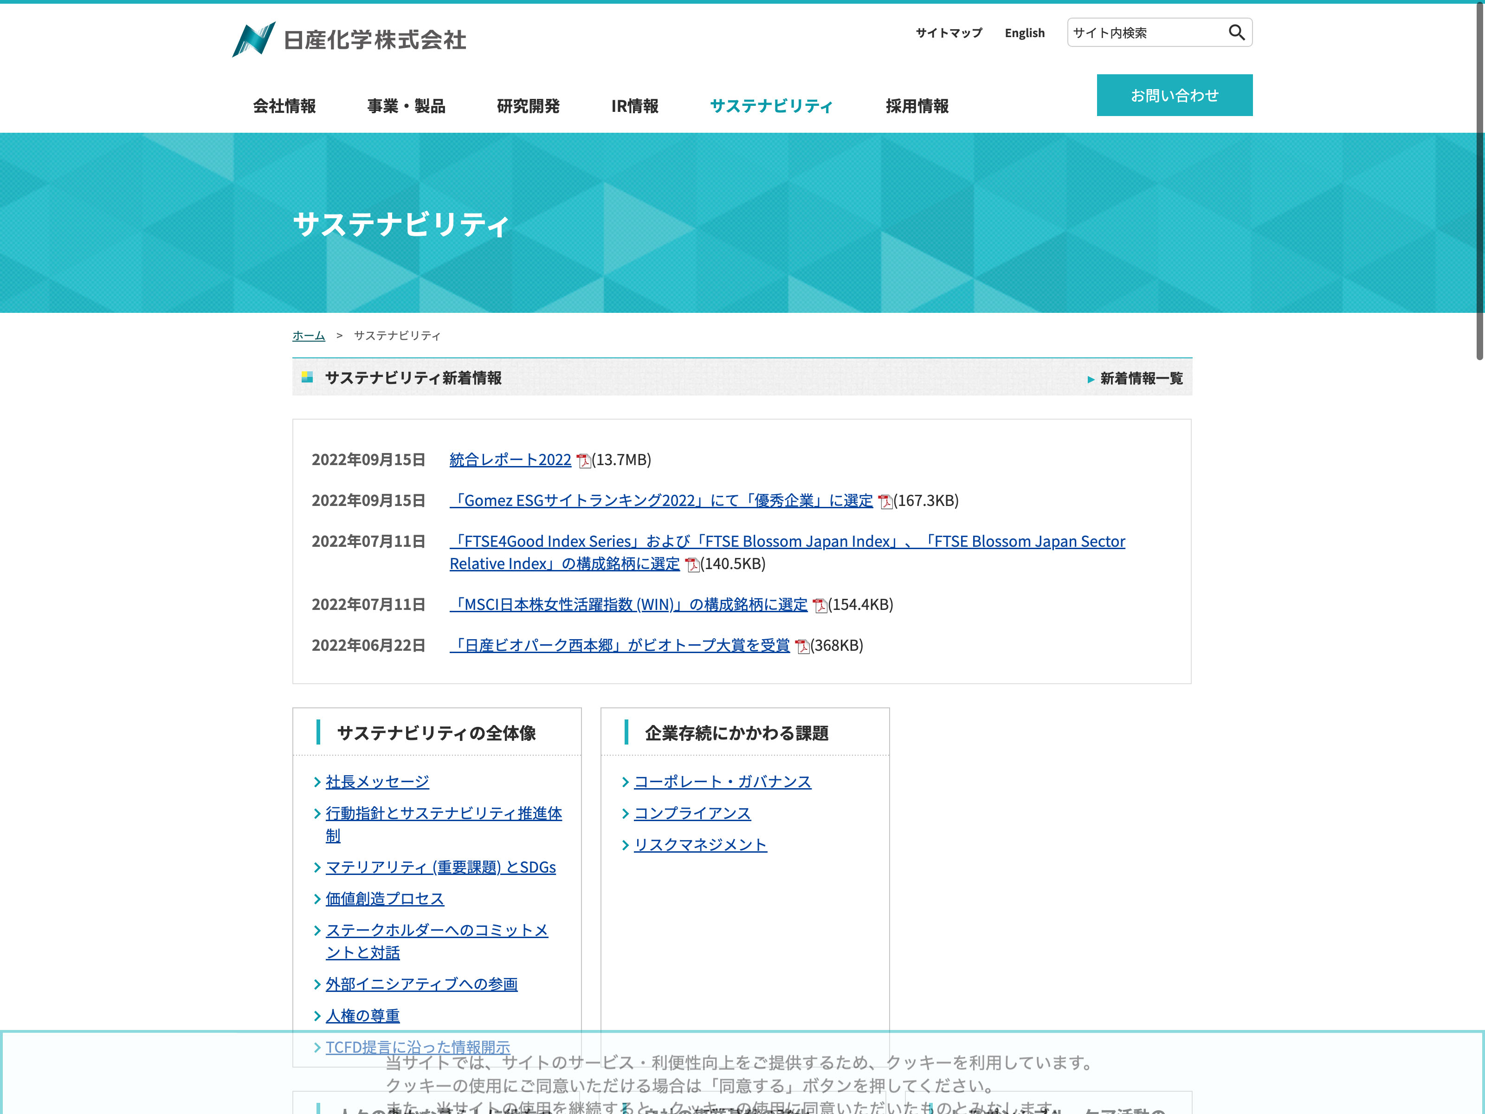1485x1114 pixels.
Task: Click the search magnifier icon
Action: [1236, 32]
